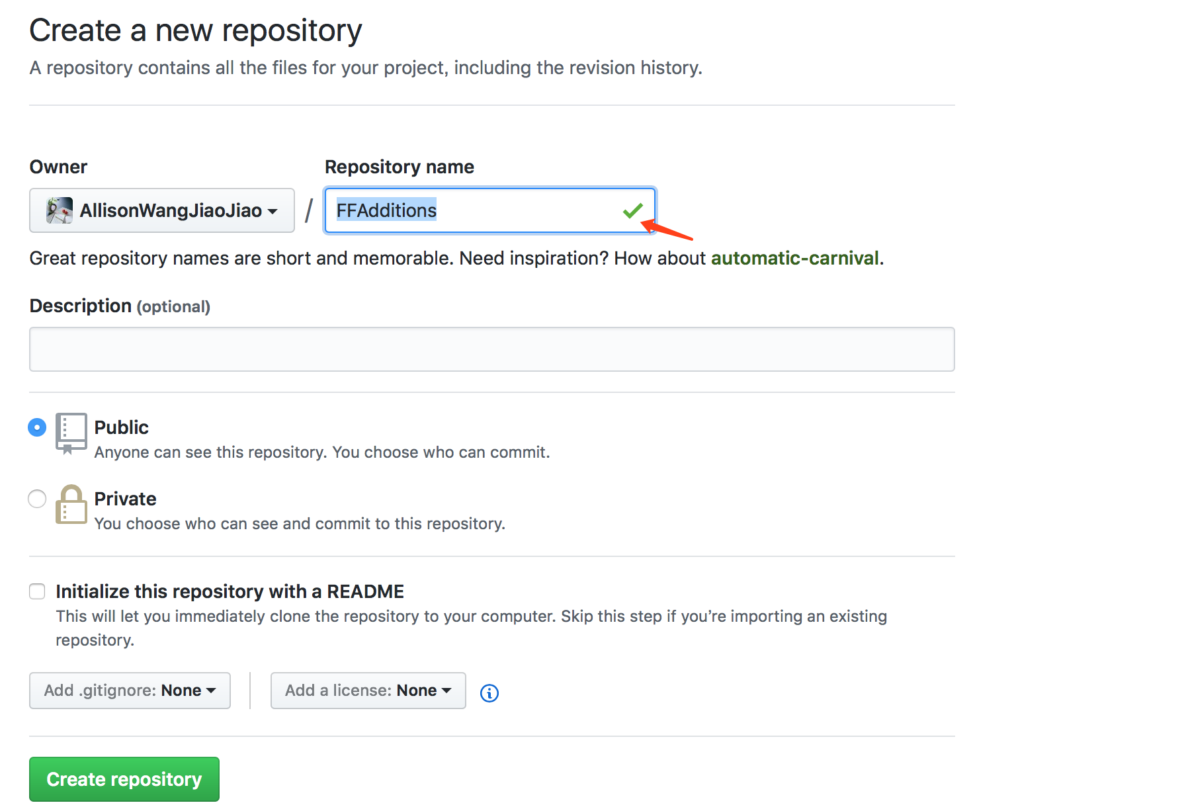Click the Owner label
Viewport: 1184px width, 811px height.
[x=58, y=167]
